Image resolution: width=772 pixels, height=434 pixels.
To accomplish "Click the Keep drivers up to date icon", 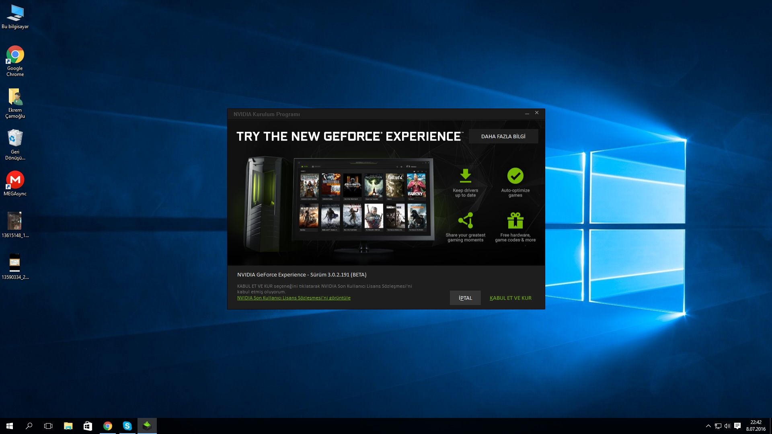I will 465,176.
